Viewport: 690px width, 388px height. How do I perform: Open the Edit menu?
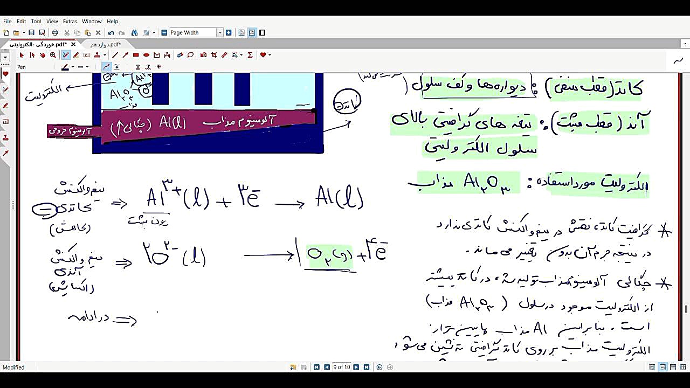(x=21, y=22)
